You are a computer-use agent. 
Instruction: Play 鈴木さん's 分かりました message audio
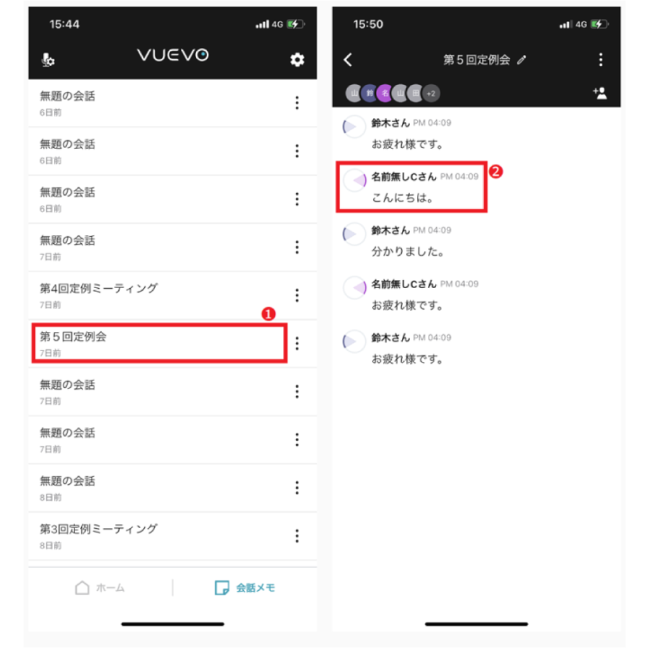pyautogui.click(x=354, y=234)
